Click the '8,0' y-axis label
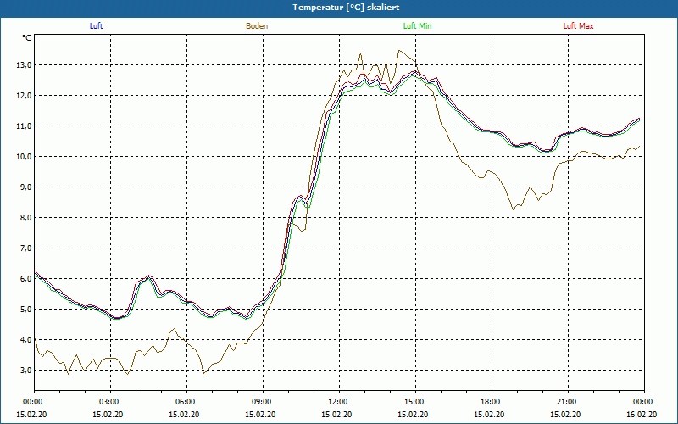Image resolution: width=678 pixels, height=424 pixels. 25,218
